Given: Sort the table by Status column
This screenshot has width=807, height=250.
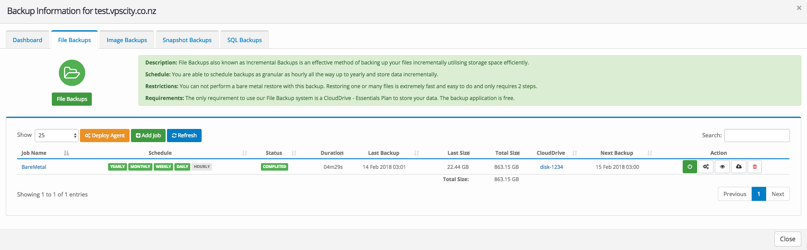Looking at the screenshot, I should coord(274,153).
